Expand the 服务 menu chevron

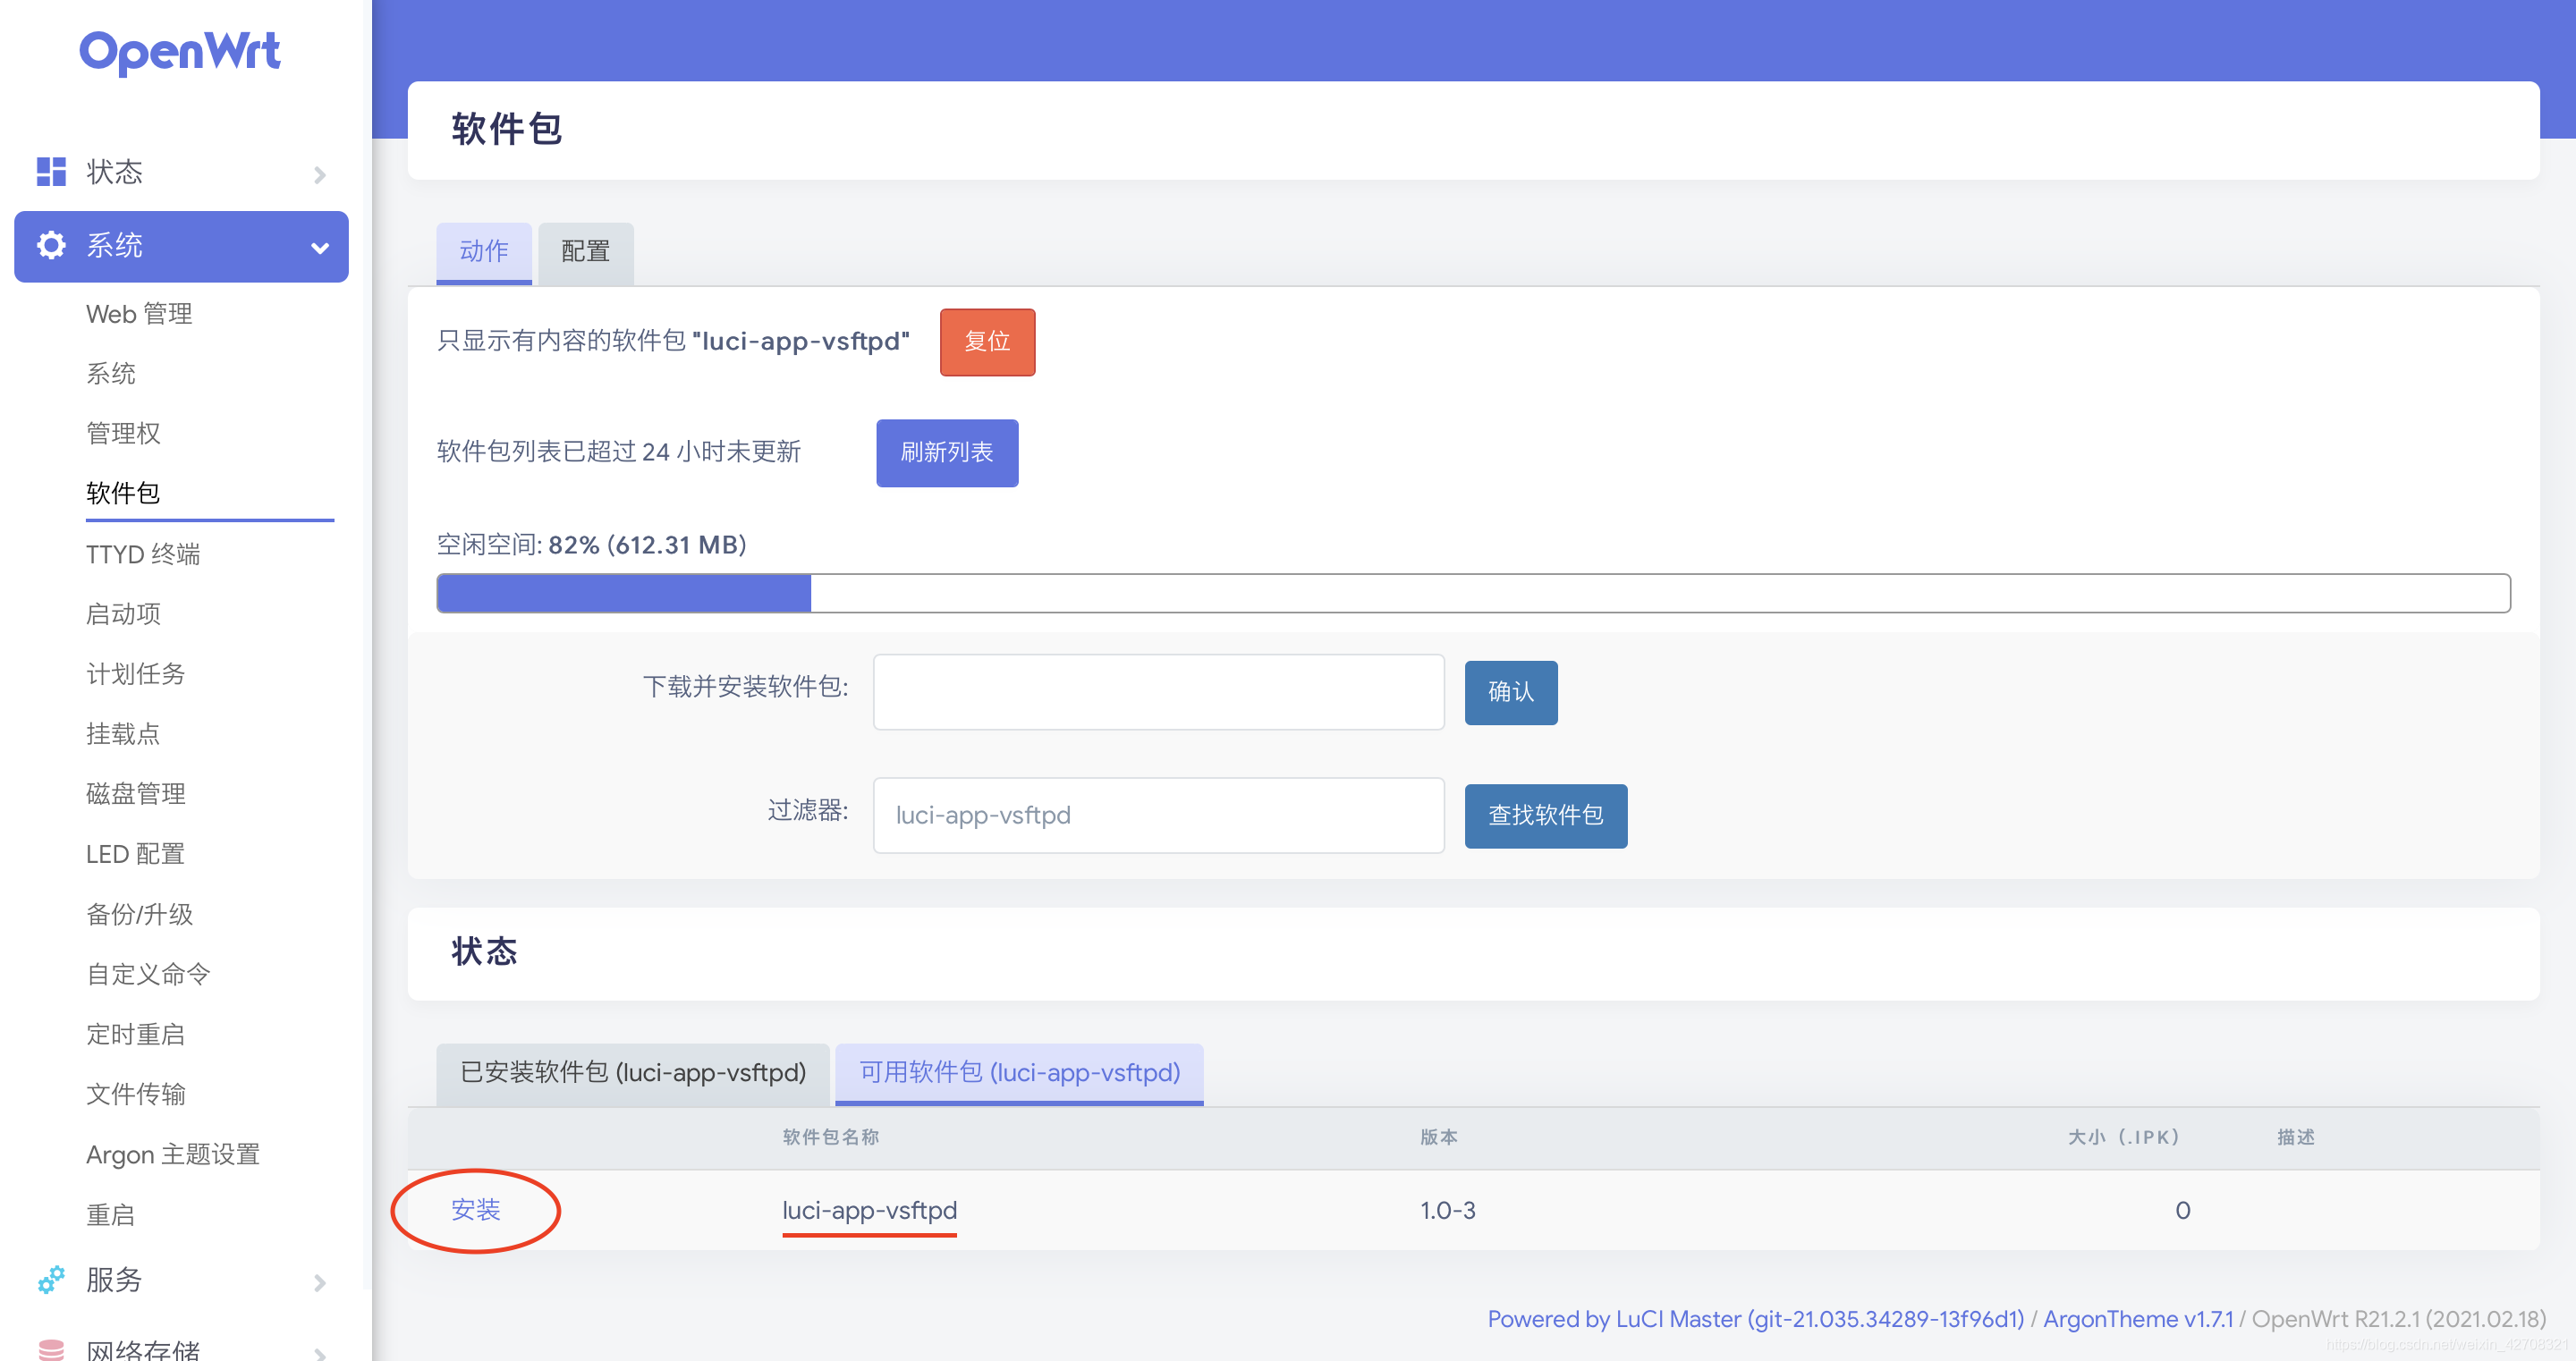click(320, 1282)
